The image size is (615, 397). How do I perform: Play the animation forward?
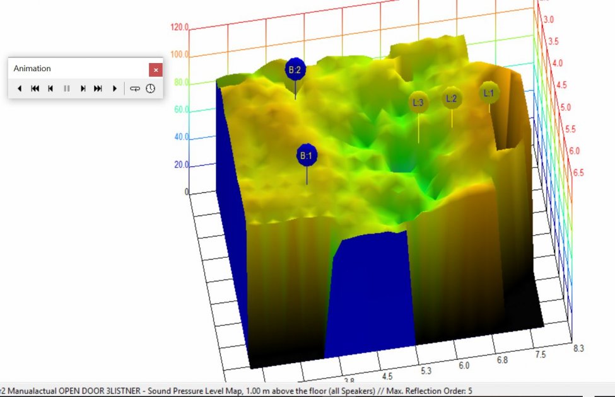114,89
